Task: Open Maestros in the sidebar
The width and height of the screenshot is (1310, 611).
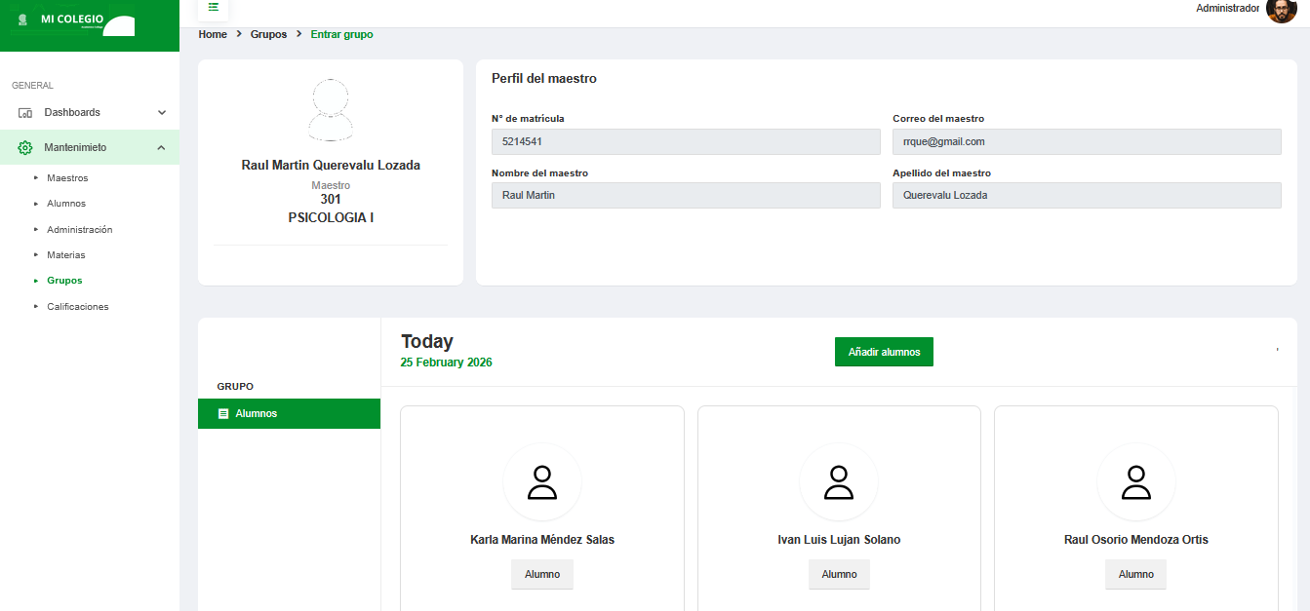Action: [67, 178]
